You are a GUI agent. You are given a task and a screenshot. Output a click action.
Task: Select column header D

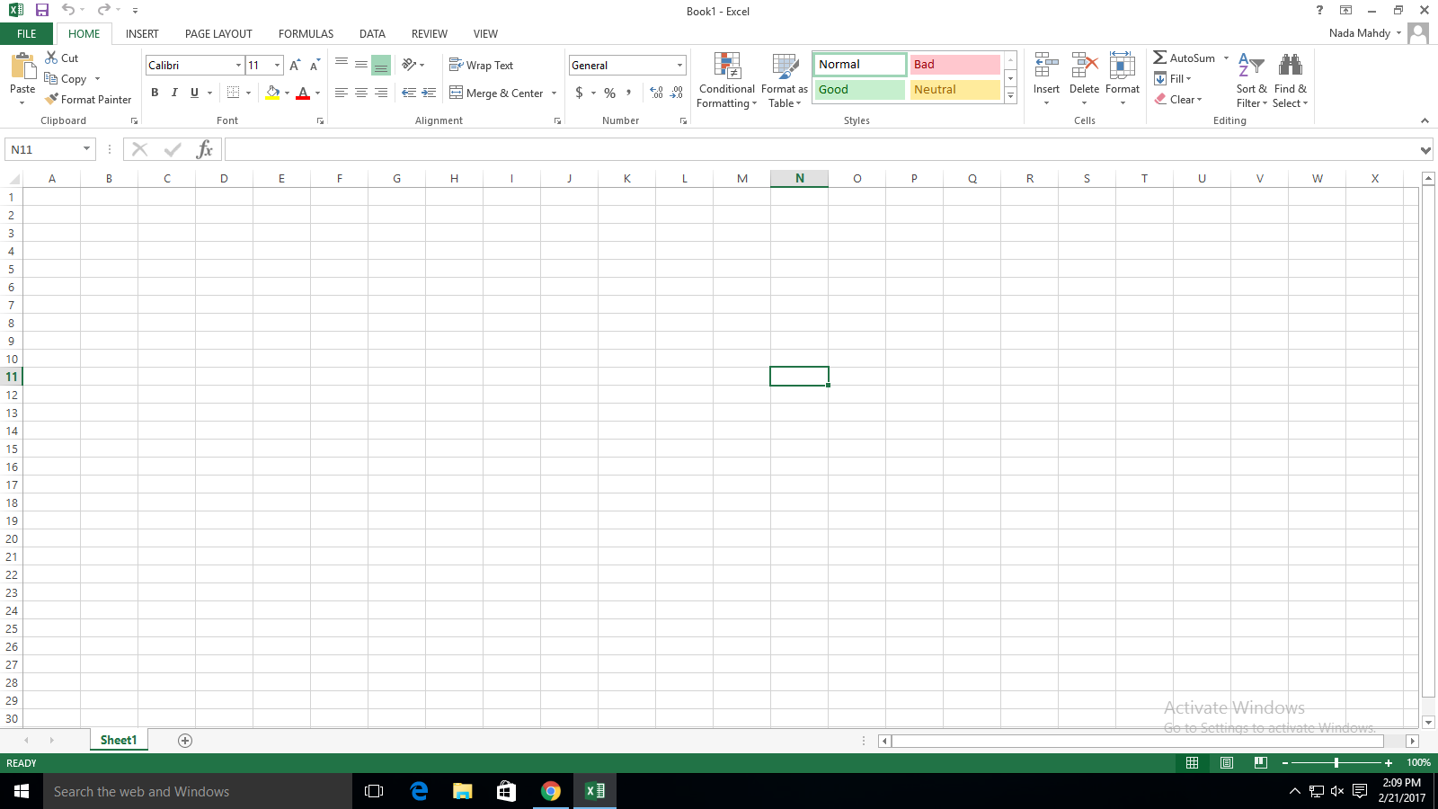(x=224, y=179)
